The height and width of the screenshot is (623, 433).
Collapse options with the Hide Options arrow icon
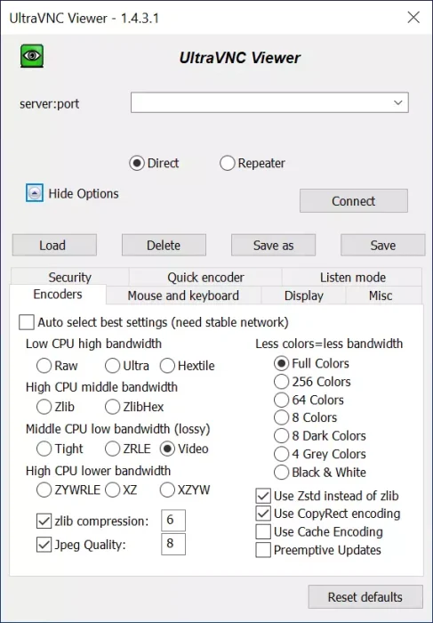coord(35,193)
